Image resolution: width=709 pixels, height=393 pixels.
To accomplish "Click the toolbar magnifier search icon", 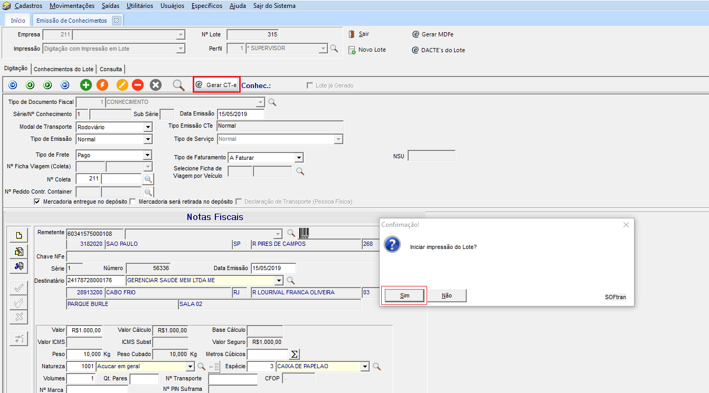I will (179, 85).
